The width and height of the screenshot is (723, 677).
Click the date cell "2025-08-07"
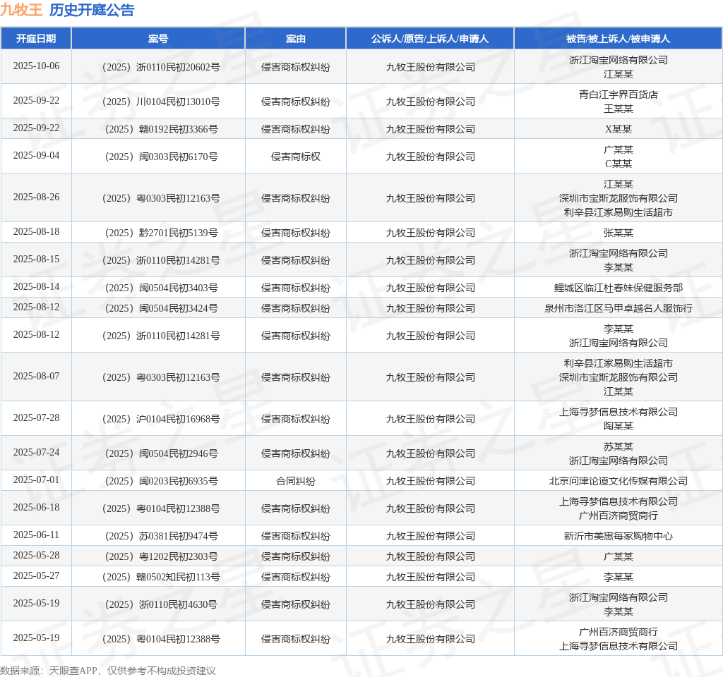36,377
